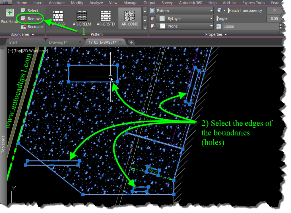Apply the AR-BRSTD hatch pattern

tap(106, 18)
